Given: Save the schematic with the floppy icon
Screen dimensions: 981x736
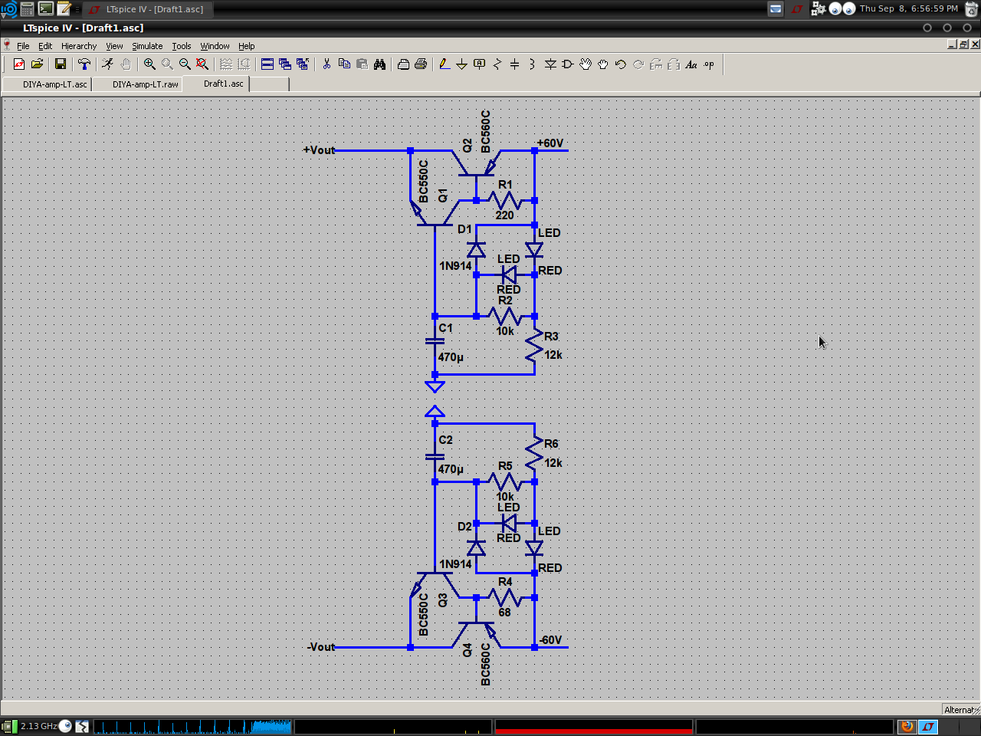Looking at the screenshot, I should click(x=61, y=64).
